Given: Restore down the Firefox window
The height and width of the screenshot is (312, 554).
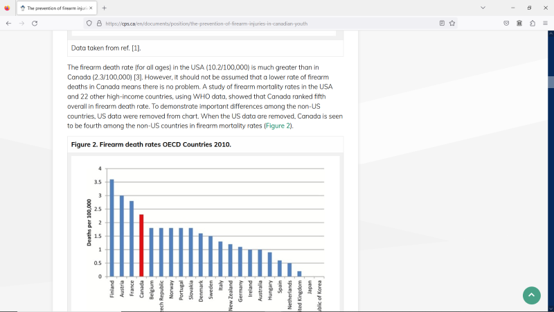Looking at the screenshot, I should click(529, 8).
